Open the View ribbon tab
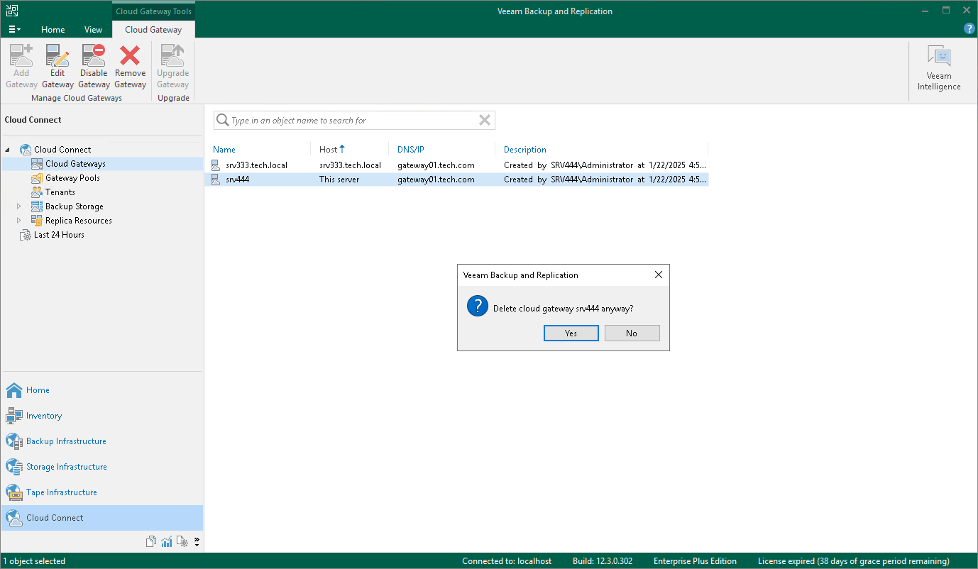Image resolution: width=978 pixels, height=569 pixels. [x=93, y=29]
